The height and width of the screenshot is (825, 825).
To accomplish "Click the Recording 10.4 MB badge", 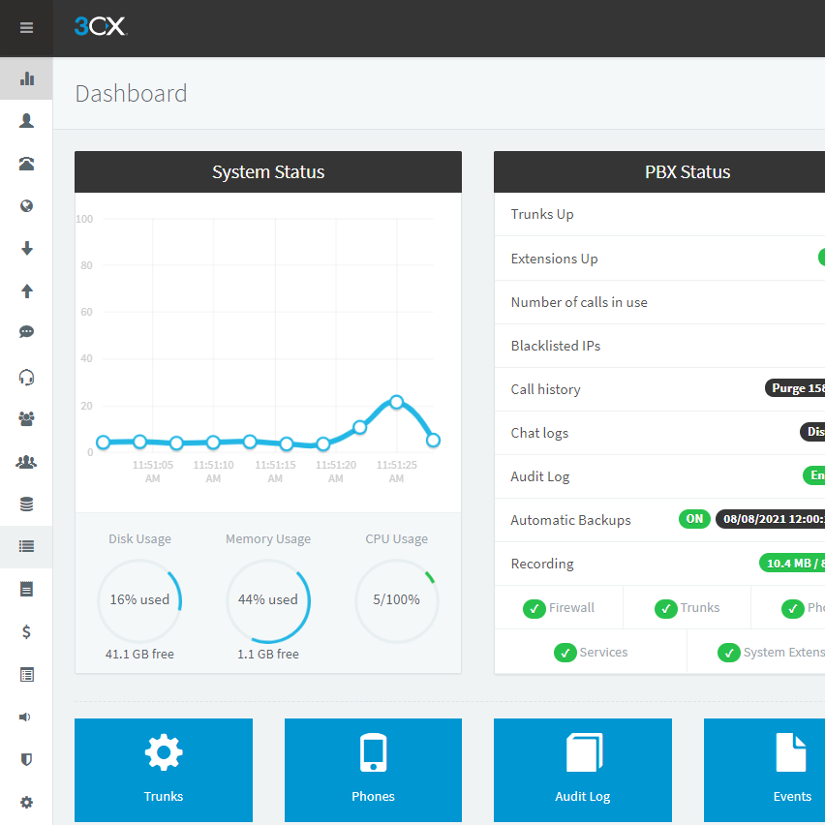I will click(792, 563).
